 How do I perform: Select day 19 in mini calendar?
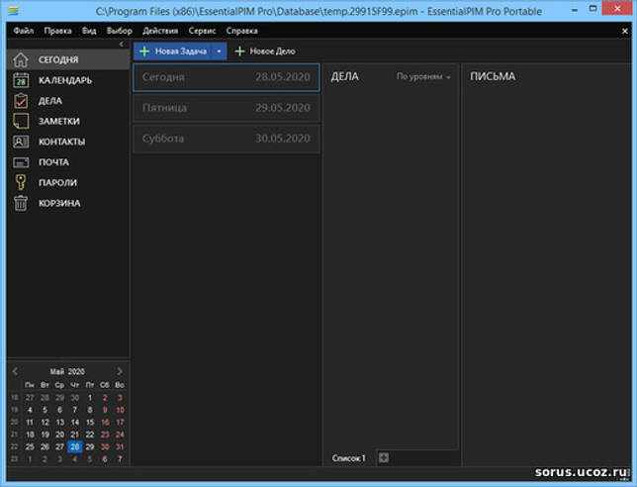point(45,435)
